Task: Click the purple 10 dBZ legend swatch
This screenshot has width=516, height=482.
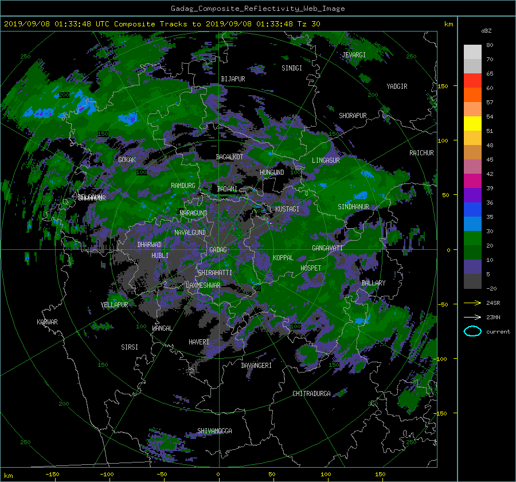Action: (472, 267)
